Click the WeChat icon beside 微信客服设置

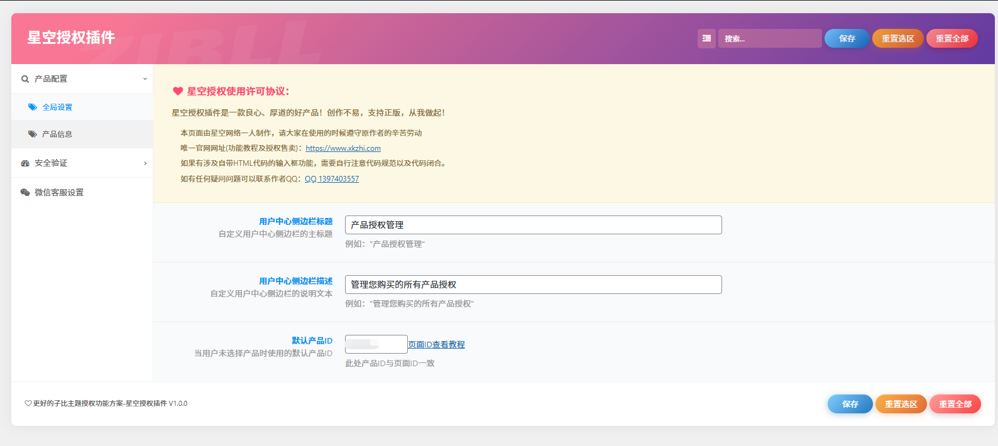tap(25, 193)
